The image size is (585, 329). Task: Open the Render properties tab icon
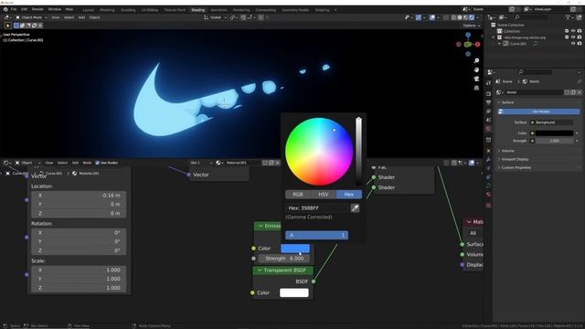point(488,93)
